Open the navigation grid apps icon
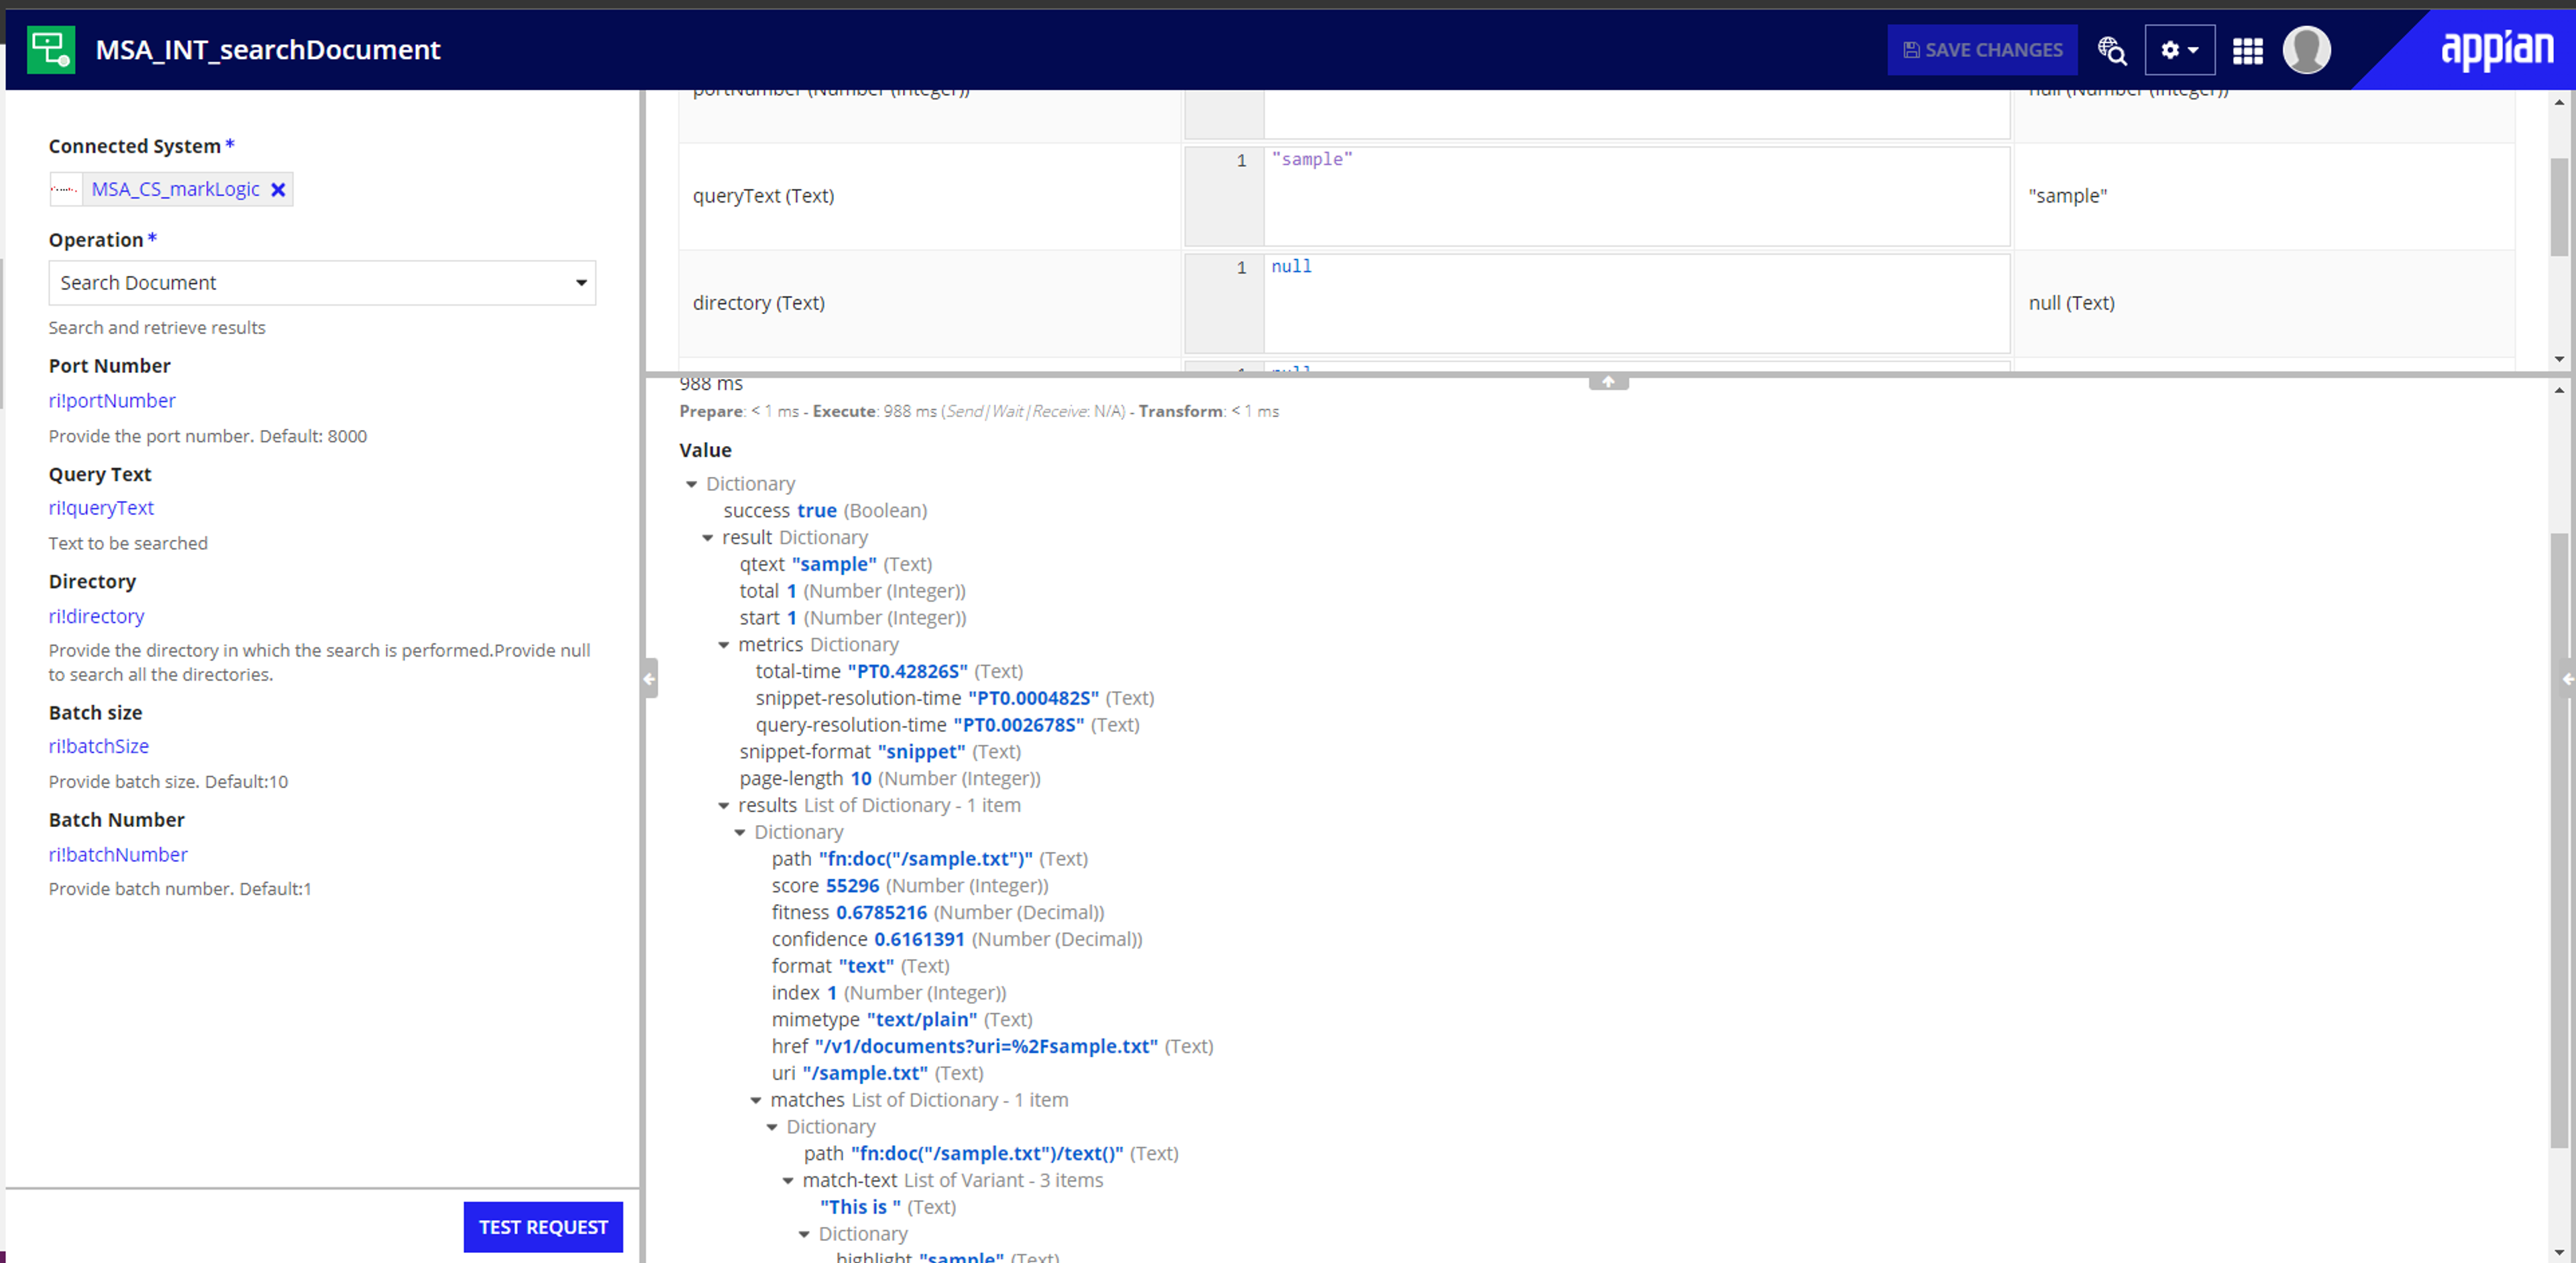 coord(2247,50)
